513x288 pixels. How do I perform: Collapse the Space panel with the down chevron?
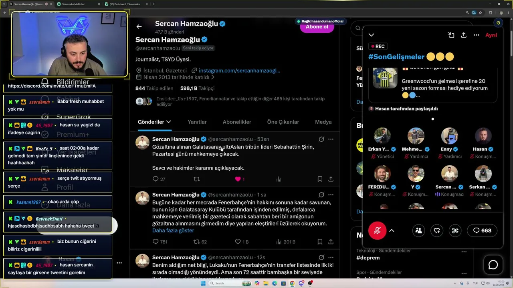[372, 35]
